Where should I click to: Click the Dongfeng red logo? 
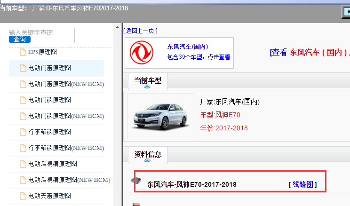click(x=142, y=53)
